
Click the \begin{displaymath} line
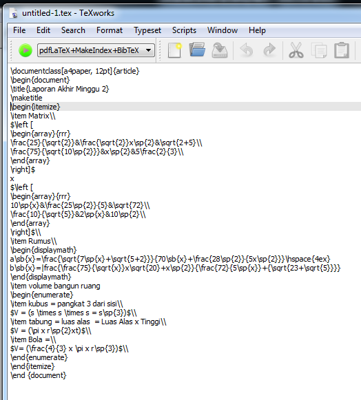[43, 250]
